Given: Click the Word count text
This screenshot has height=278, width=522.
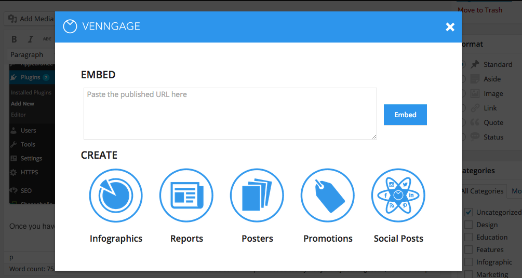Looking at the screenshot, I should pos(31,269).
